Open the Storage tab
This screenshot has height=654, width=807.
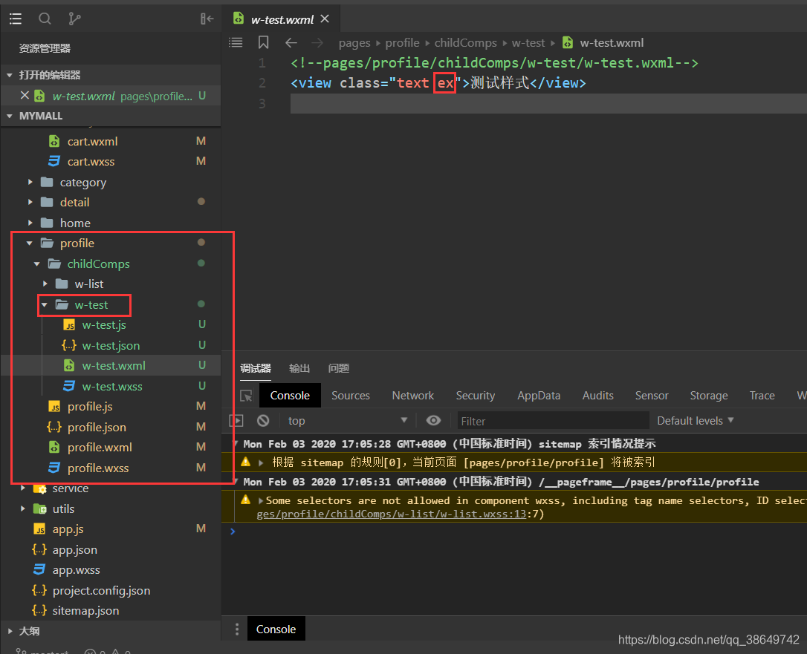(709, 396)
